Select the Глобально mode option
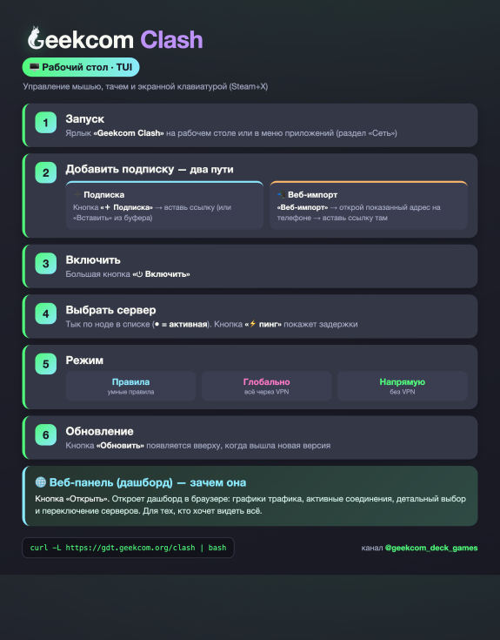Screen dimensions: 500x640 [266, 386]
